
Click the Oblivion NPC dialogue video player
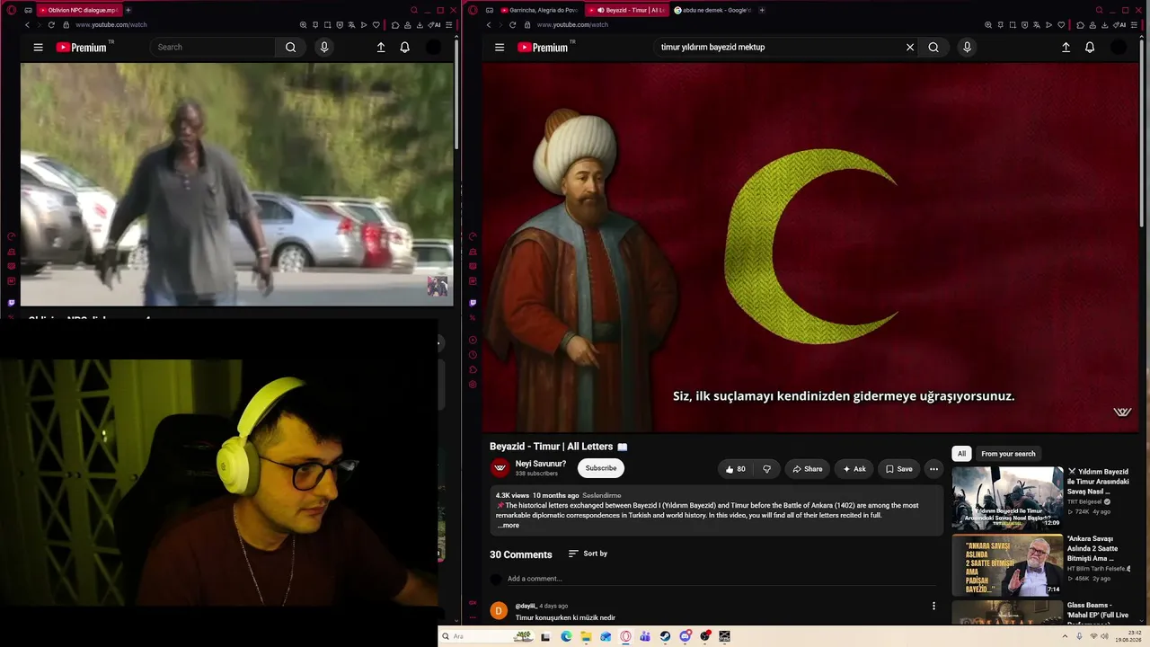(236, 184)
